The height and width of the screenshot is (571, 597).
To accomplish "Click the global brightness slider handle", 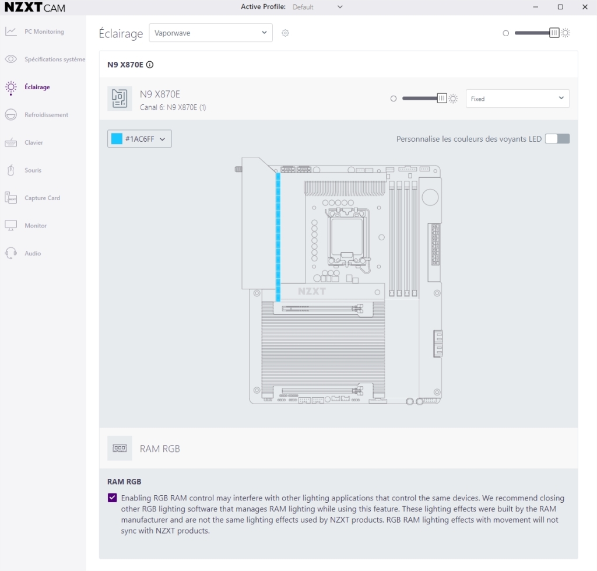I will 554,33.
